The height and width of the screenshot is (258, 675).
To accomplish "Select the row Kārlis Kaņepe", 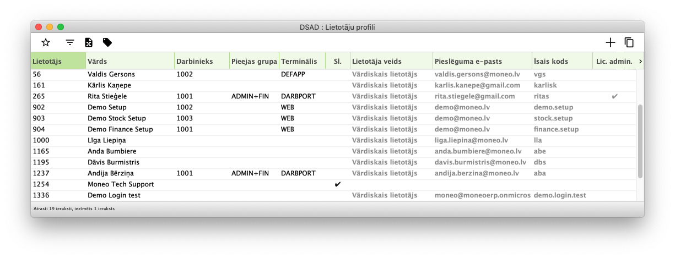I will (x=333, y=85).
